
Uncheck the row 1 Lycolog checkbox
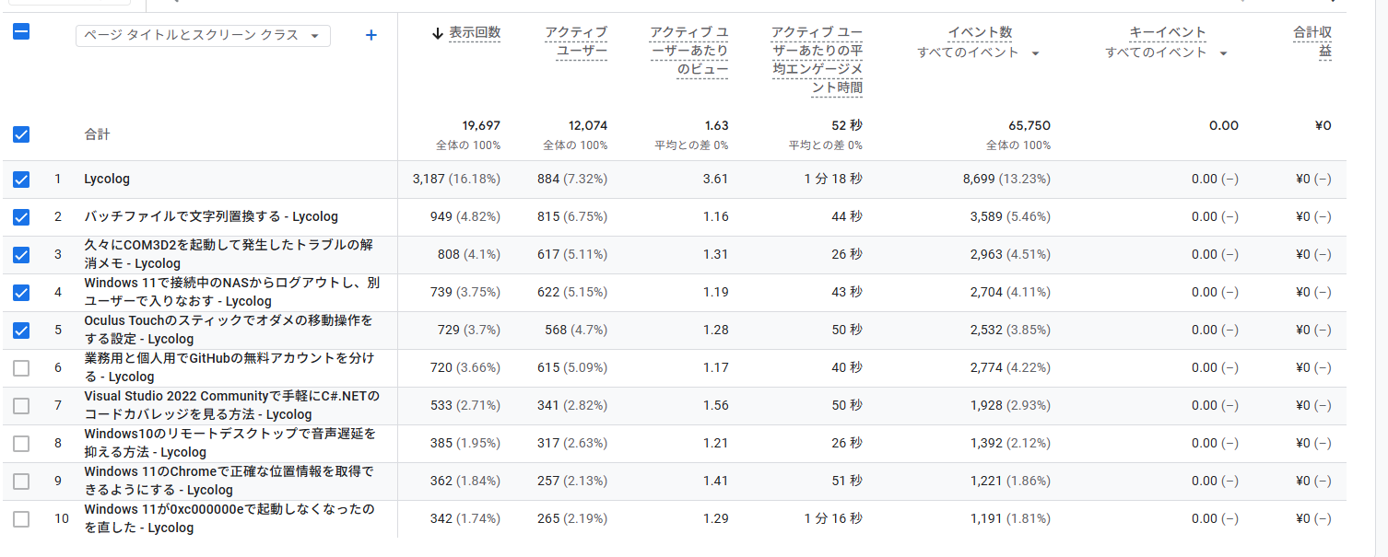tap(21, 180)
